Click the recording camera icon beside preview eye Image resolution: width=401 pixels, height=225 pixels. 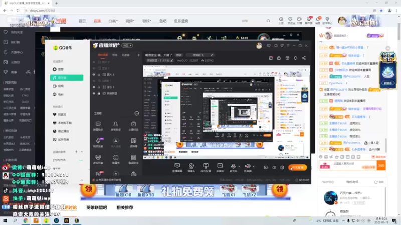[266, 168]
